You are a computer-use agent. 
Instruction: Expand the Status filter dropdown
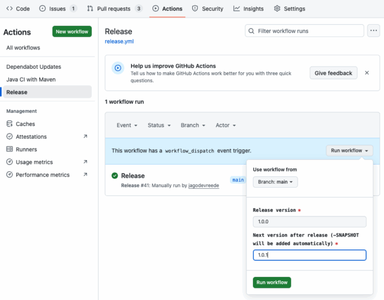coord(159,125)
